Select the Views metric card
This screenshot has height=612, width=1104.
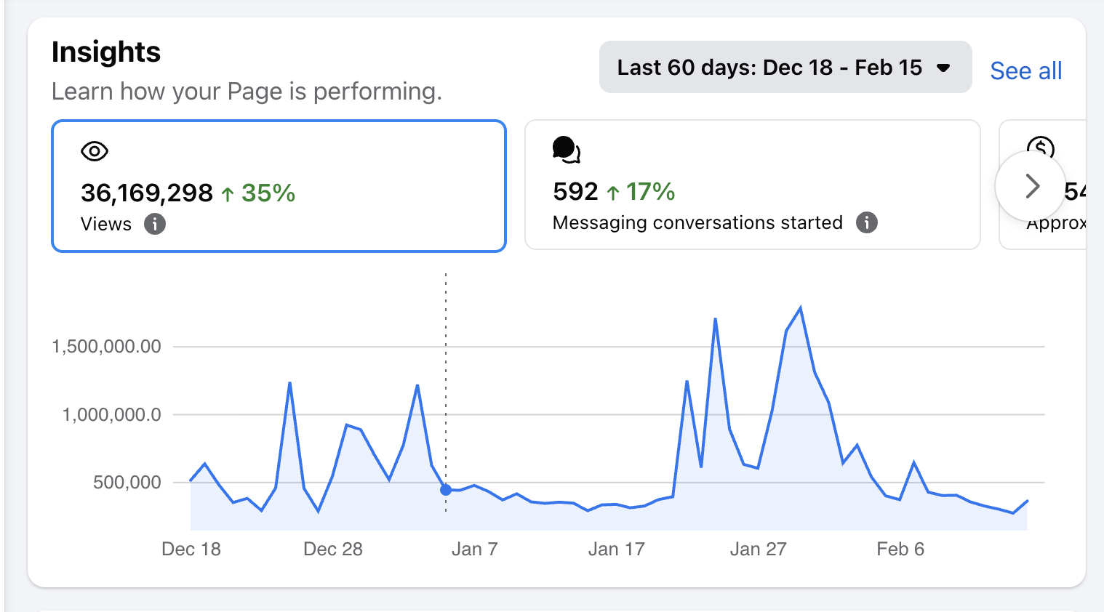tap(279, 186)
